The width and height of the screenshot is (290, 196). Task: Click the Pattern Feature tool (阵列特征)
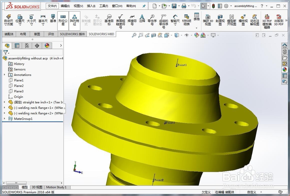click(75, 21)
